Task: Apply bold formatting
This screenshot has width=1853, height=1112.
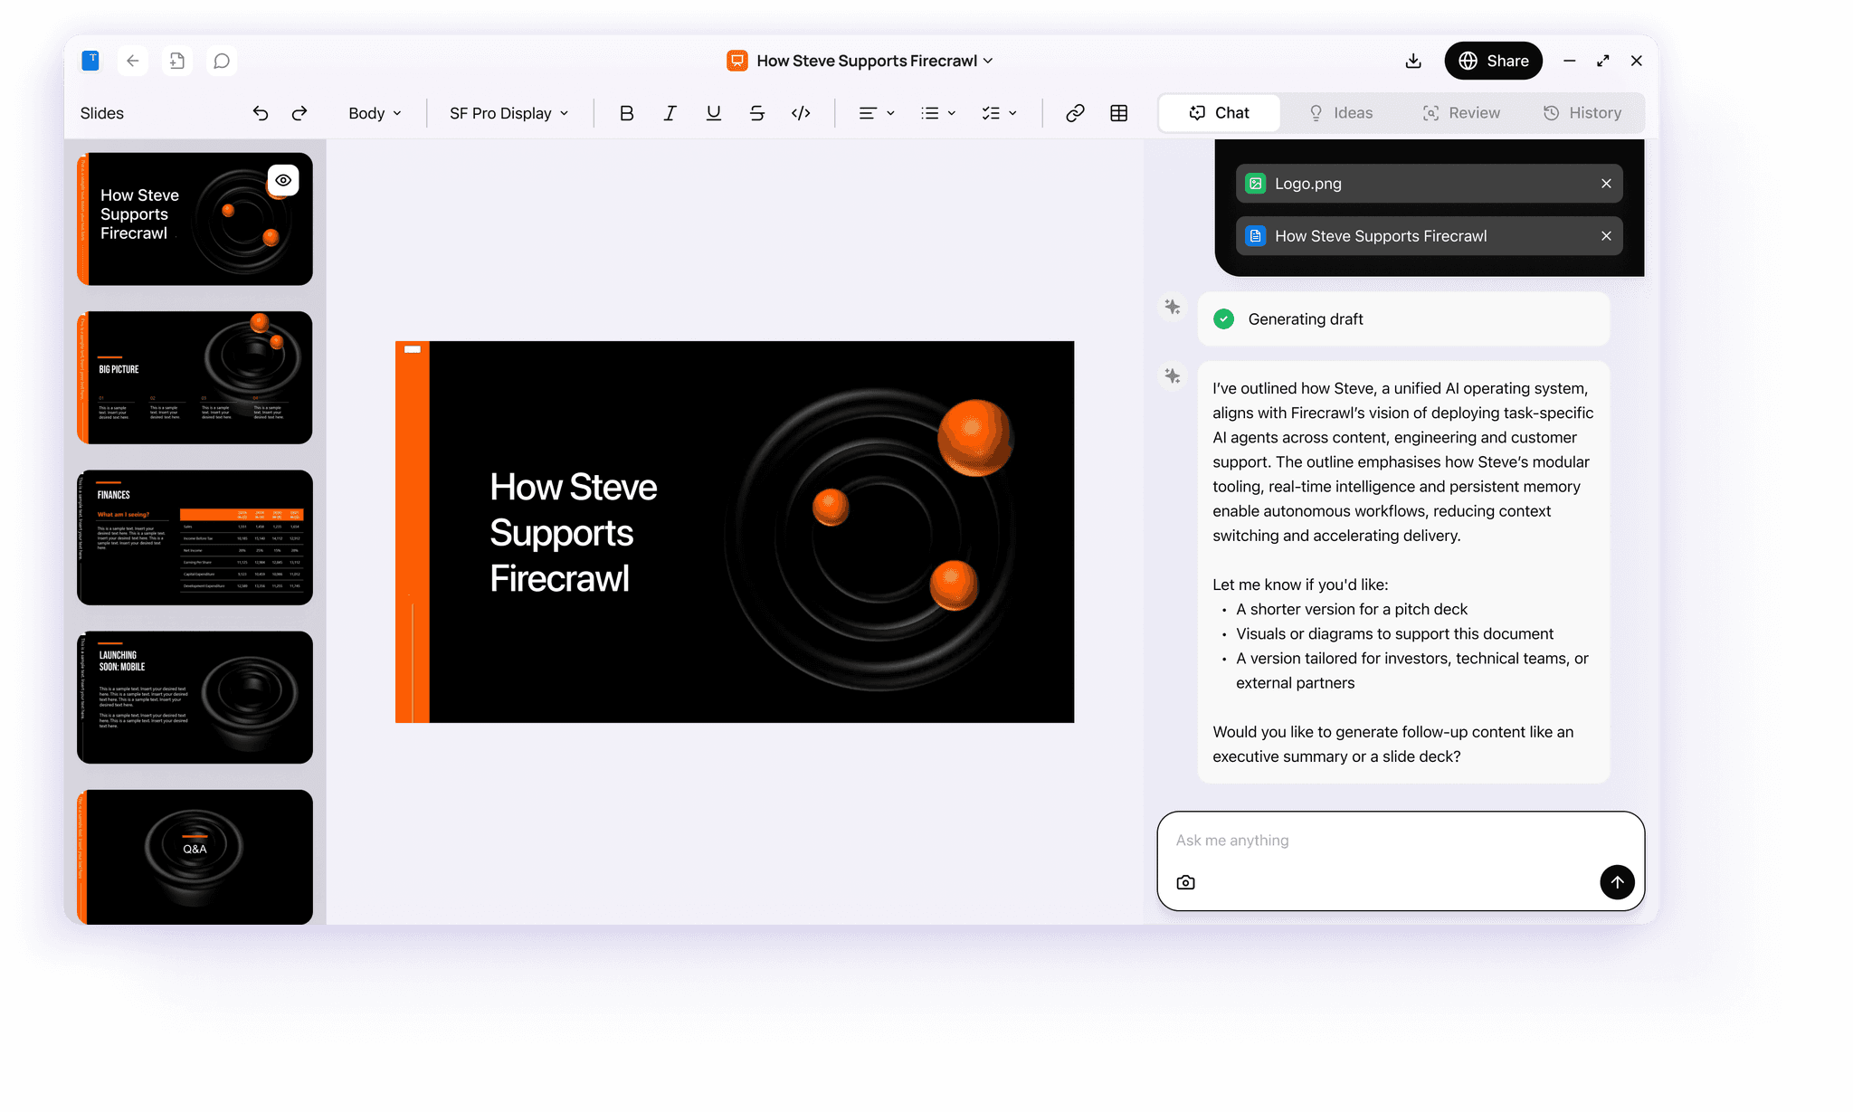Action: (626, 113)
